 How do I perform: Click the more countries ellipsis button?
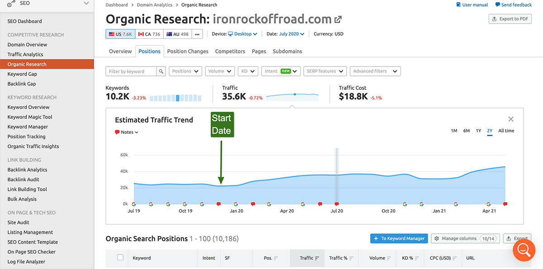point(197,34)
